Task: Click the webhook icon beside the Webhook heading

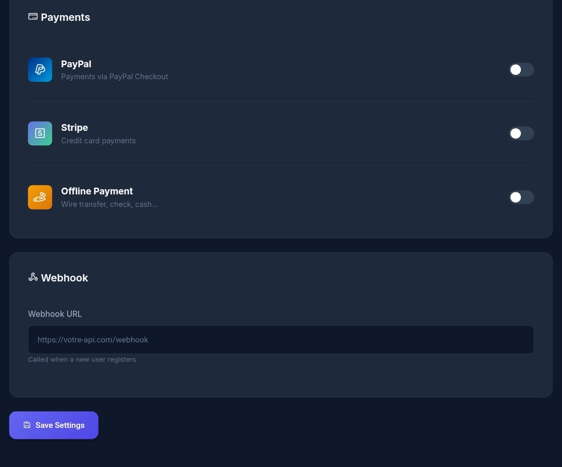Action: pos(33,277)
